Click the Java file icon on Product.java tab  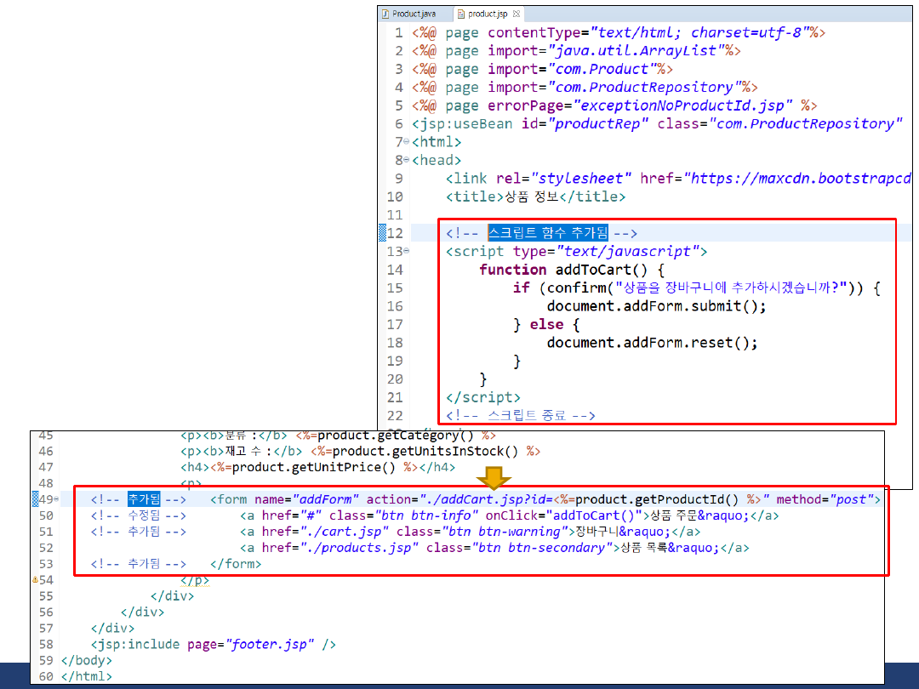point(385,14)
